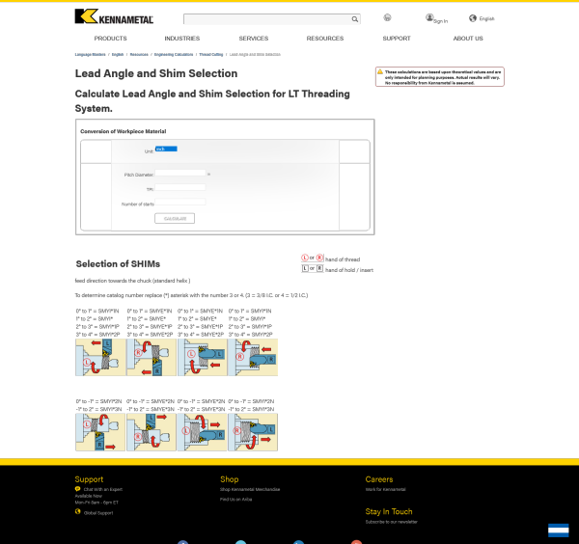Click the globe language icon
The image size is (579, 544).
(473, 18)
